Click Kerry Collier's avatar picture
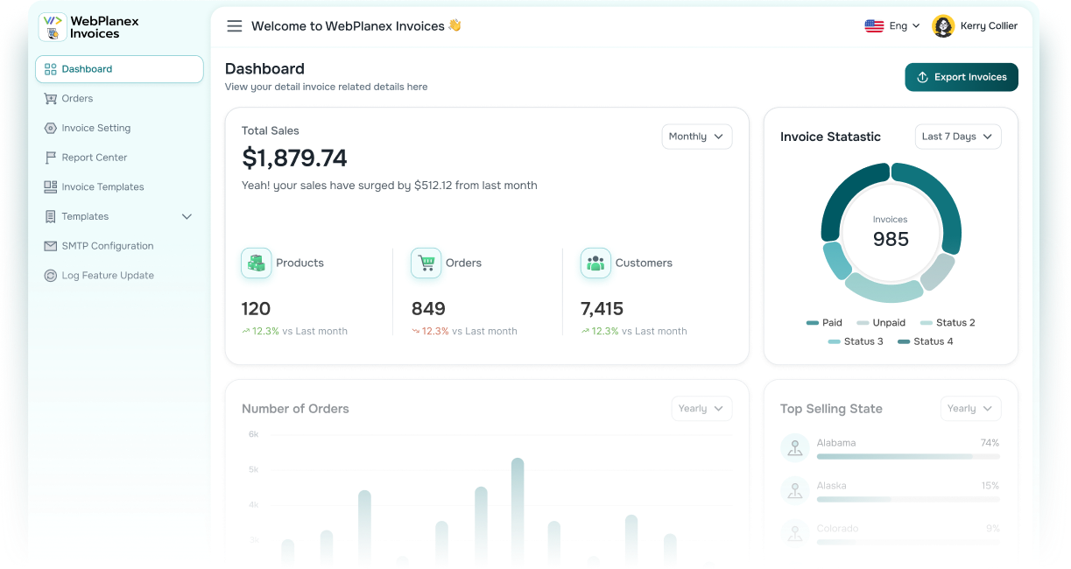This screenshot has width=1071, height=569. click(x=943, y=26)
